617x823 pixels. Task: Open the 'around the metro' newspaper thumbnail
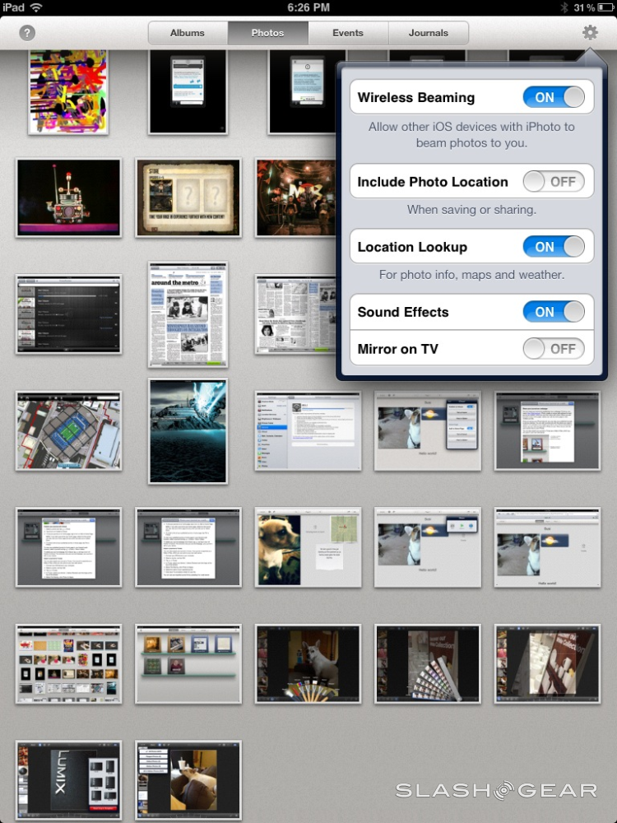click(x=188, y=314)
